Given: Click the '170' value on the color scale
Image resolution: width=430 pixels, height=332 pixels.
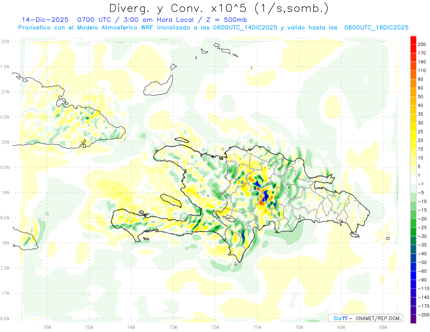Looking at the screenshot, I should pos(422,53).
